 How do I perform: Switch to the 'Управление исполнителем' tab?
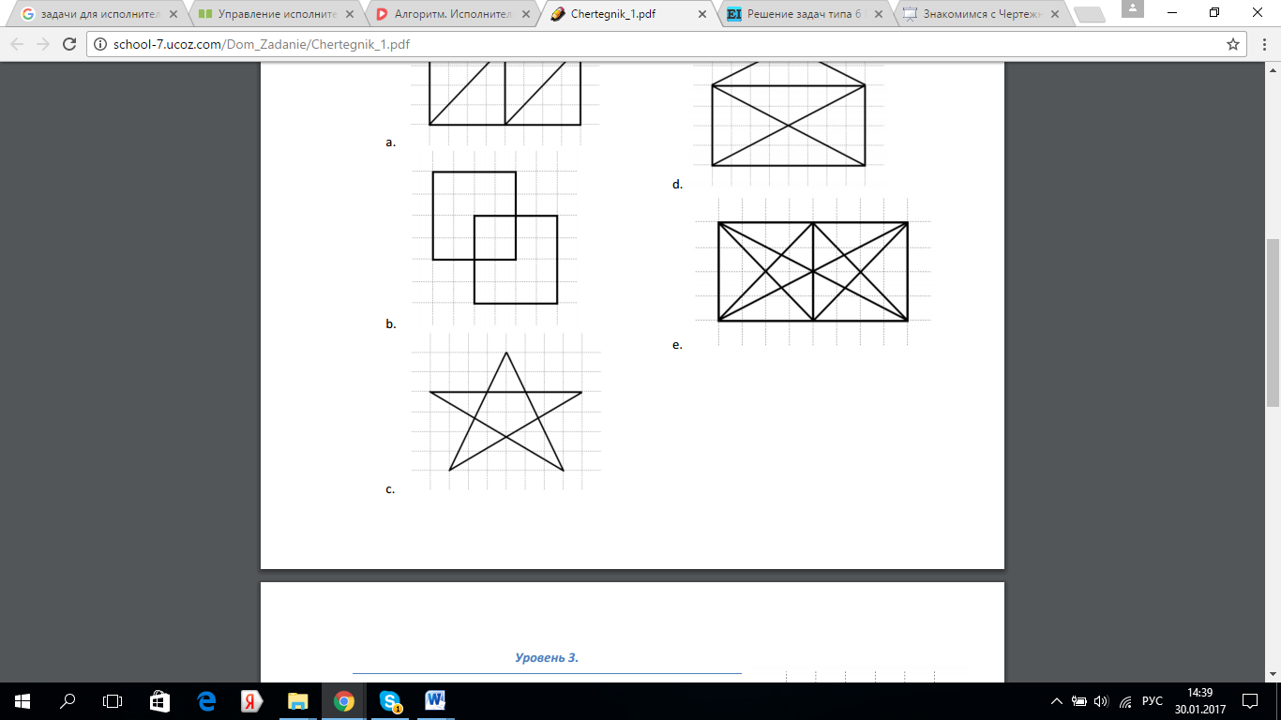pos(272,14)
